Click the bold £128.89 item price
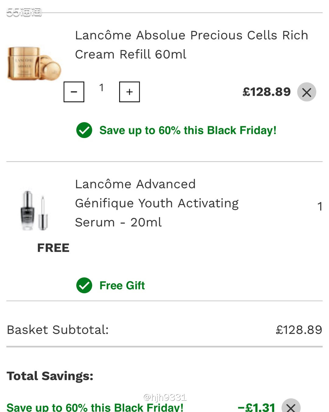This screenshot has width=329, height=412. [266, 92]
